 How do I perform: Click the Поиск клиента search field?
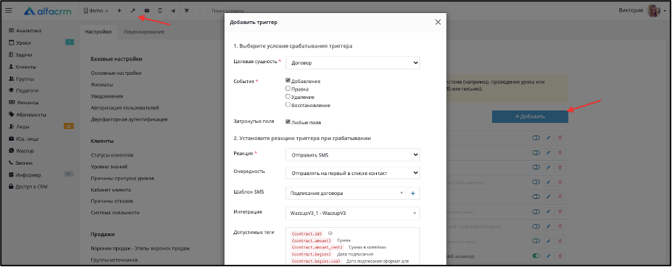(228, 11)
